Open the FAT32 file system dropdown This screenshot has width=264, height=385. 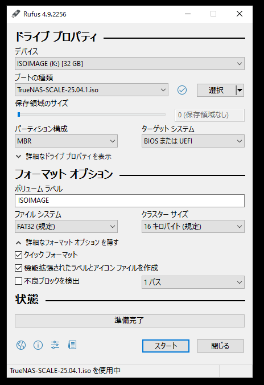click(x=66, y=226)
